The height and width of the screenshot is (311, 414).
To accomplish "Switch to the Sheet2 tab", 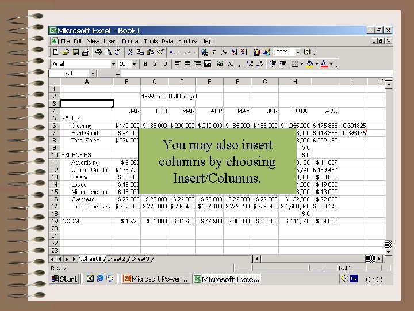I will coord(116,259).
